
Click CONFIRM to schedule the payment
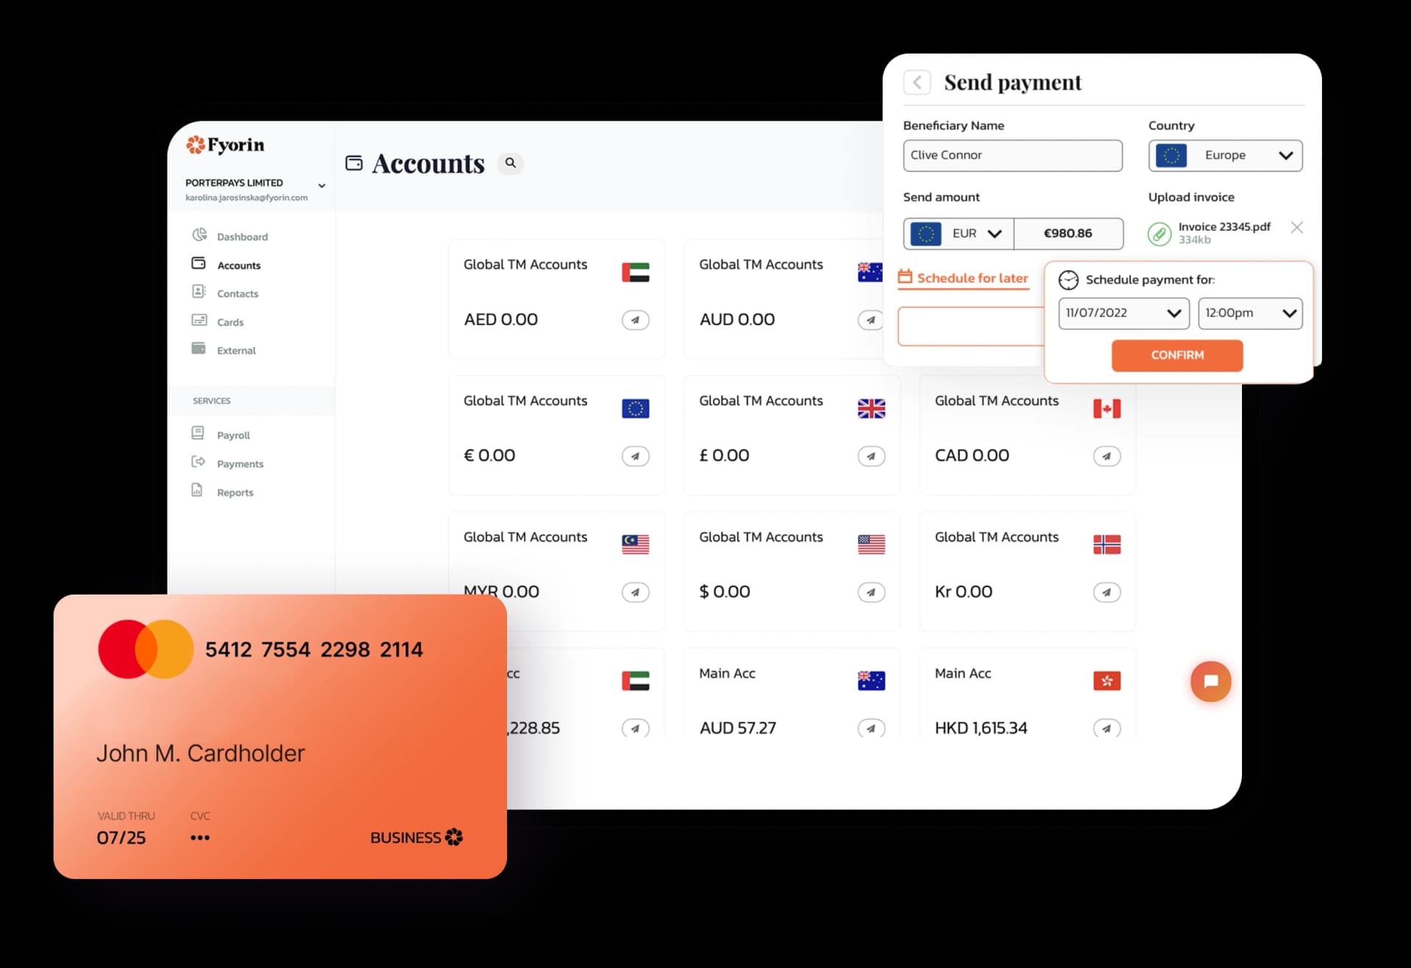pyautogui.click(x=1177, y=355)
